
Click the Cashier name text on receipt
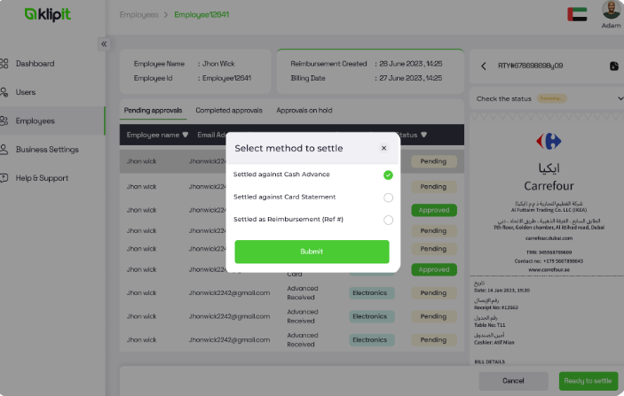pos(494,342)
